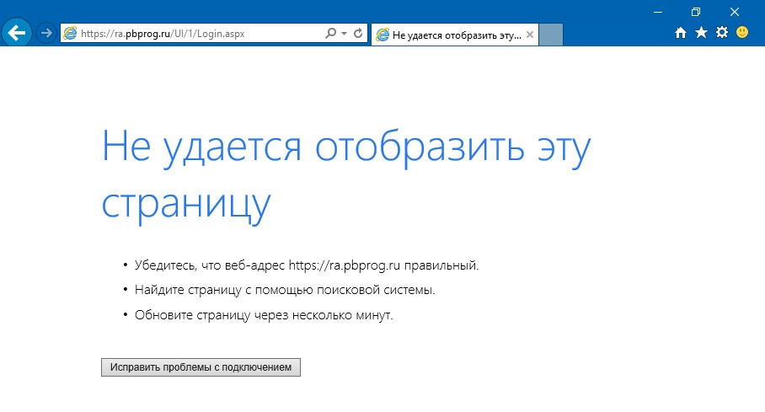
Task: Click the Forward navigation arrow
Action: [x=47, y=33]
